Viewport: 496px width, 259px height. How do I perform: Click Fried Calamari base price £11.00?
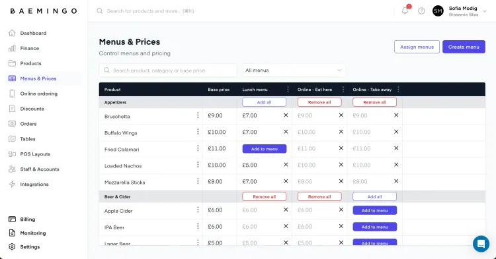[x=217, y=148]
